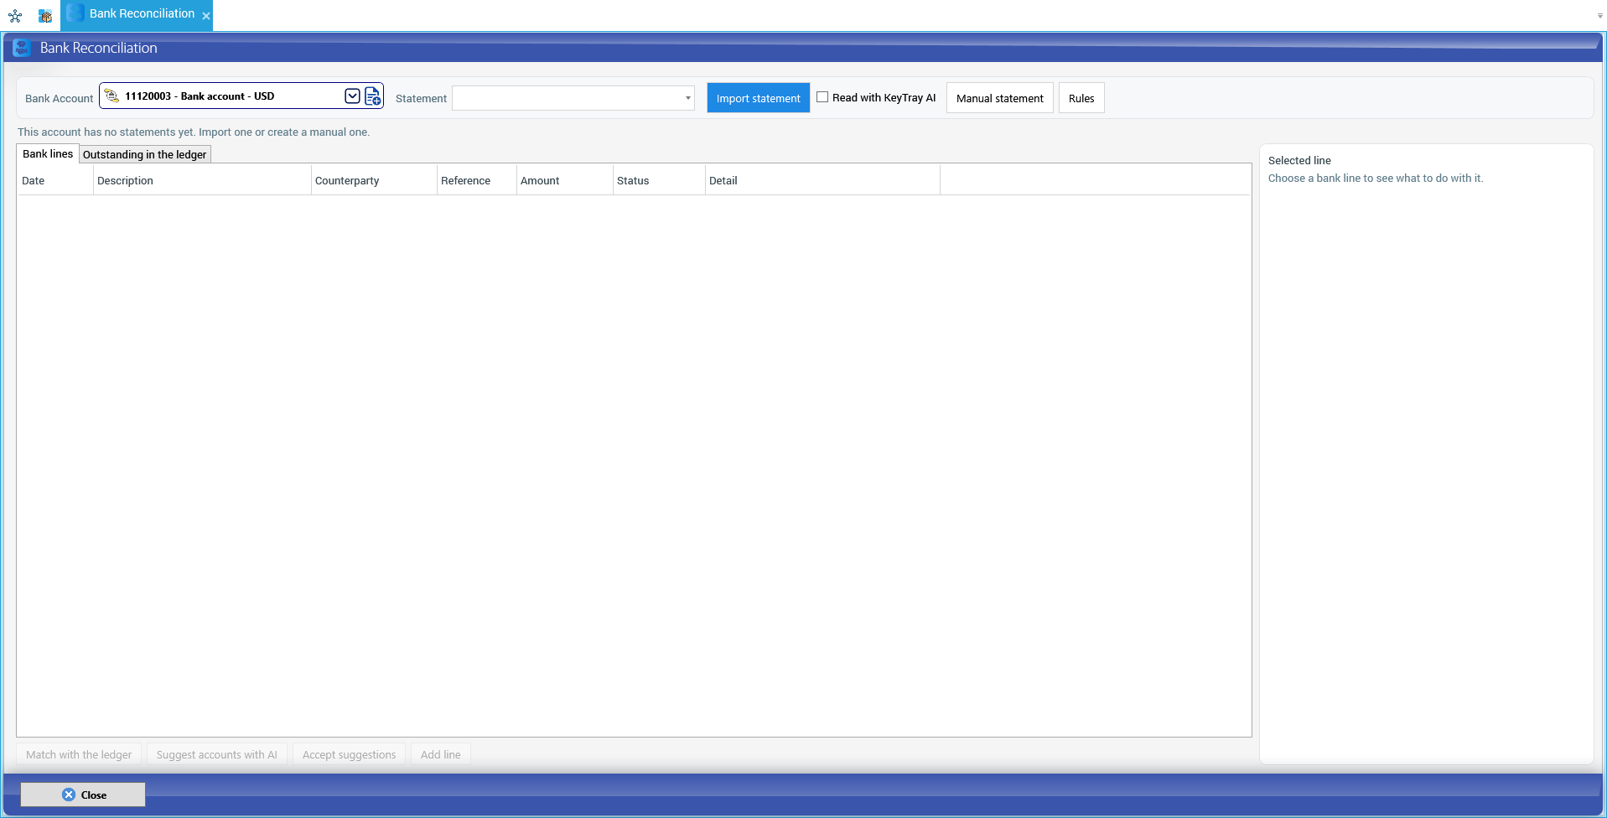Click the Import statement button
Screen dimensions: 1607x818
[758, 98]
